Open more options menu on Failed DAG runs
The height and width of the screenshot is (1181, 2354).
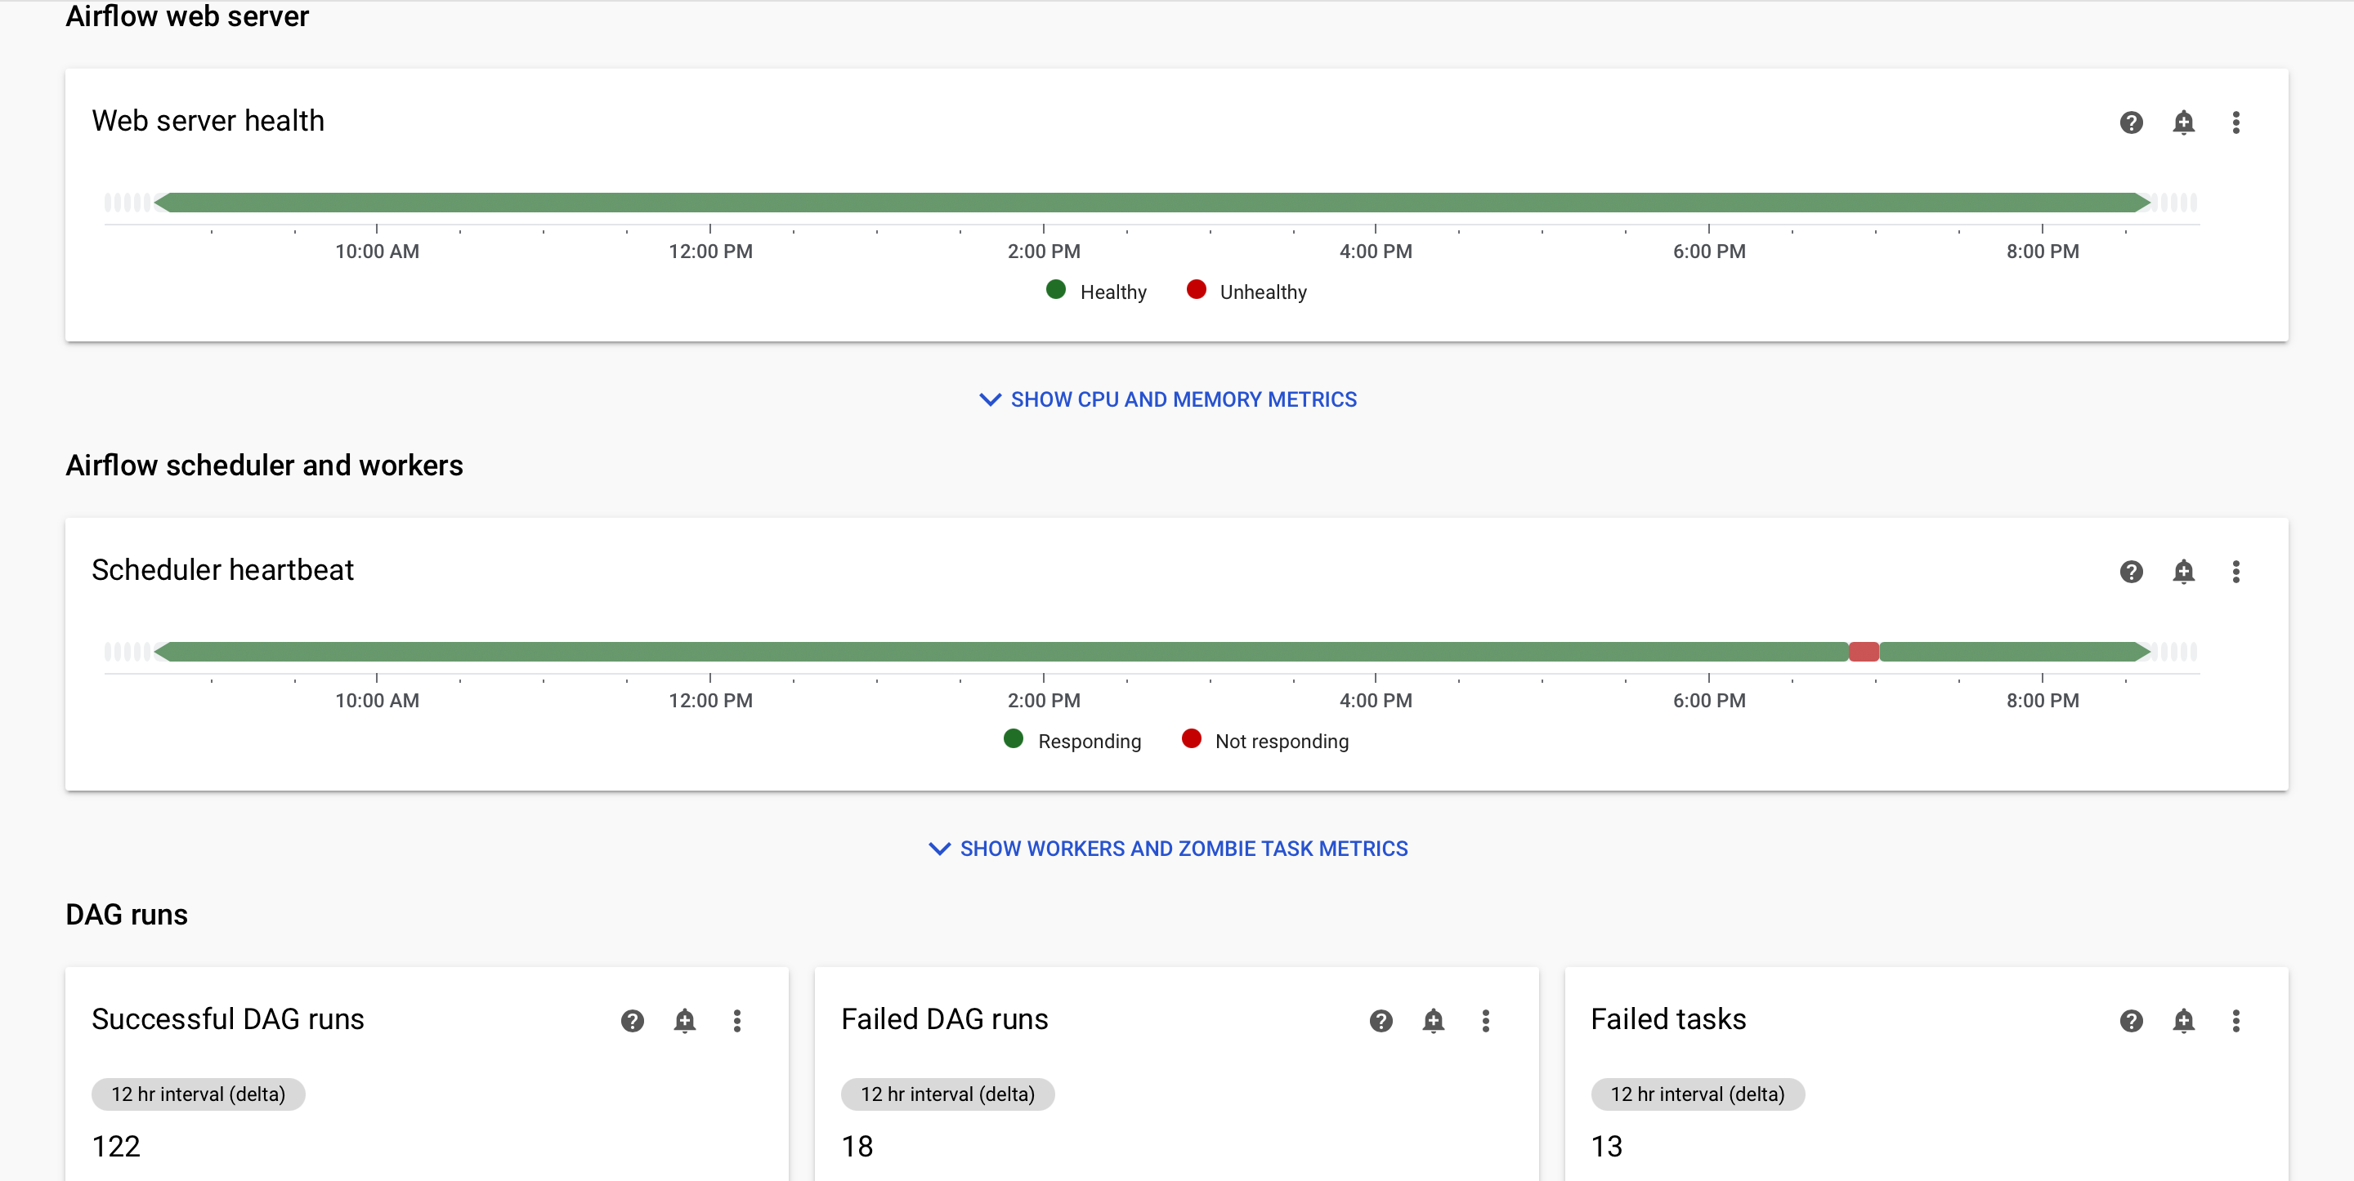coord(1486,1021)
